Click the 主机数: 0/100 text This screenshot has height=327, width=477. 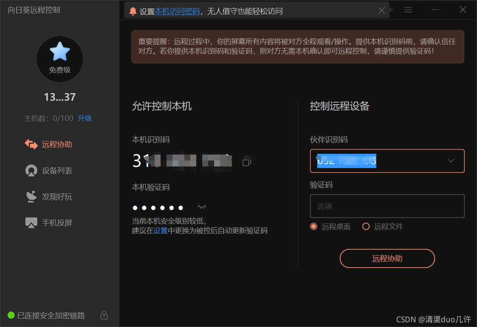pos(49,118)
